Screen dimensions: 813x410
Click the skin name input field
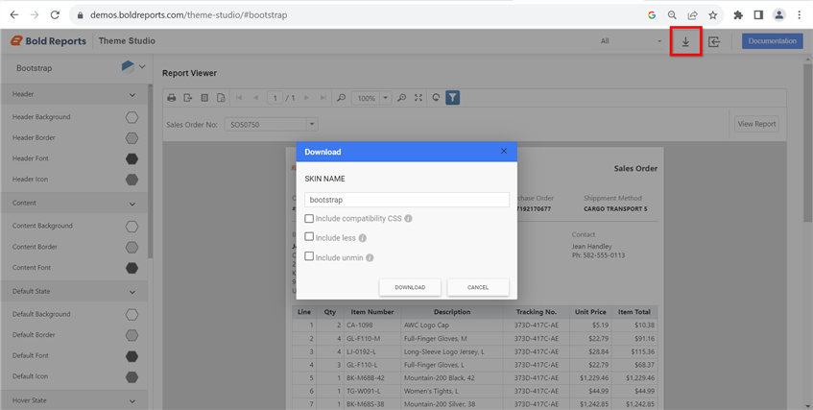click(407, 200)
